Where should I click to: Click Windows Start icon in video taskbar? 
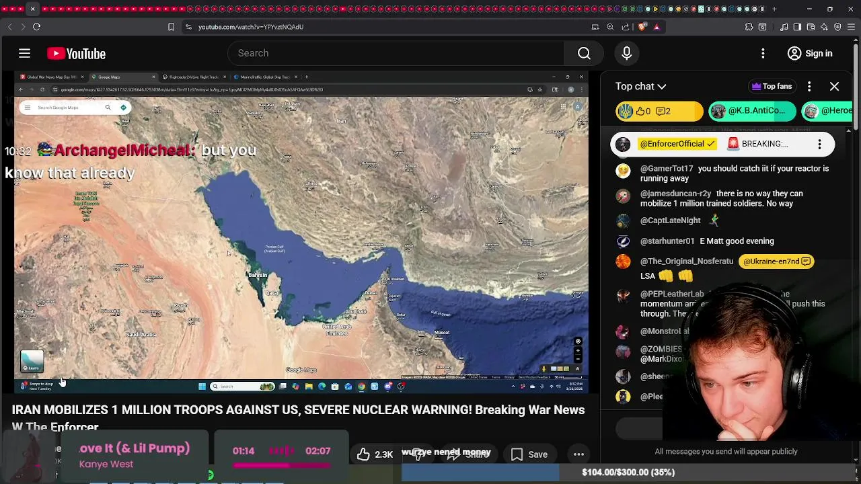point(202,387)
